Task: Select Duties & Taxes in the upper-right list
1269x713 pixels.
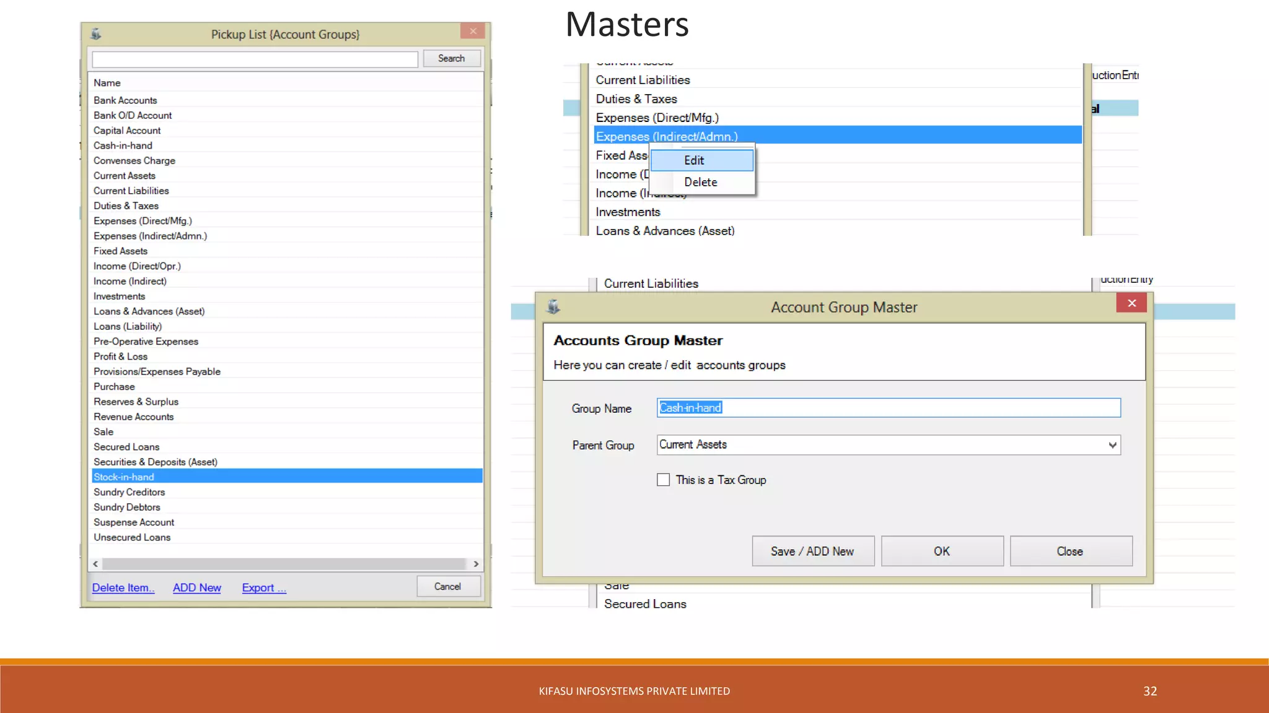Action: click(x=838, y=99)
